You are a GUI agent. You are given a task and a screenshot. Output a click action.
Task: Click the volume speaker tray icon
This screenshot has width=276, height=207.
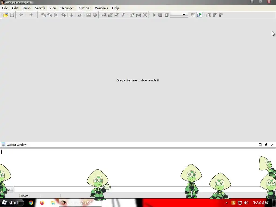coord(246,203)
